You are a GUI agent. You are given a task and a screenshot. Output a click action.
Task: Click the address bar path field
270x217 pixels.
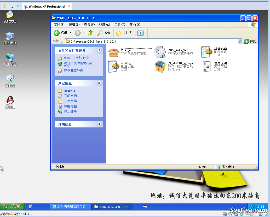(152, 41)
